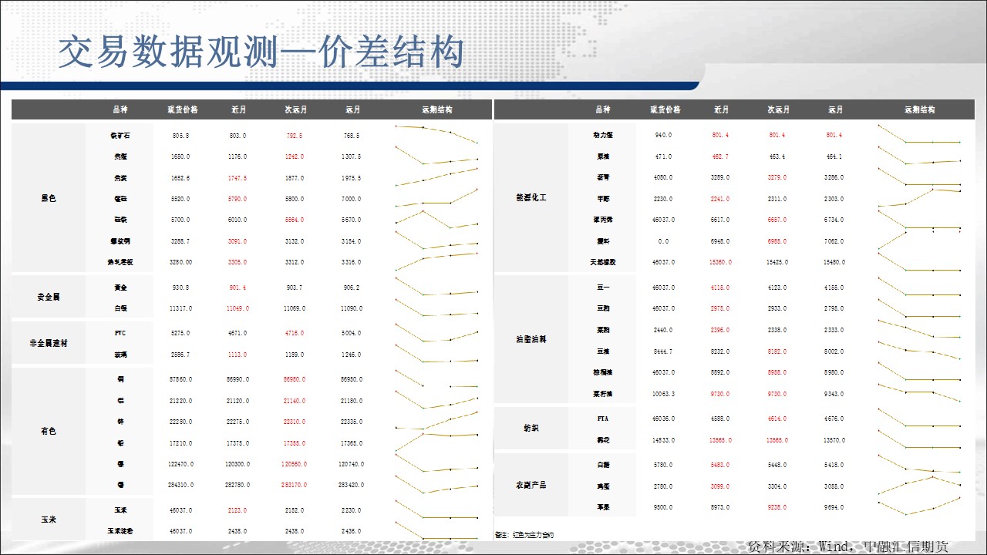987x555 pixels.
Task: Click the sparkline in the 铜 row
Action: coord(437,380)
